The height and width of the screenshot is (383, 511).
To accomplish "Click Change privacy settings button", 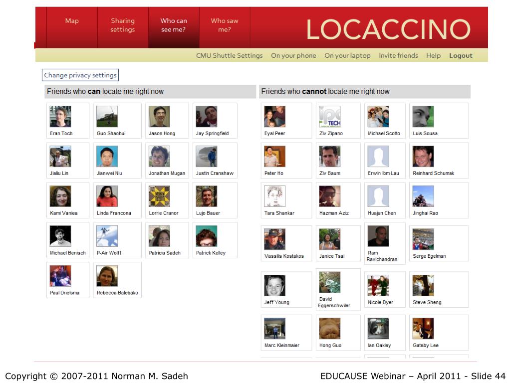I will tap(80, 75).
